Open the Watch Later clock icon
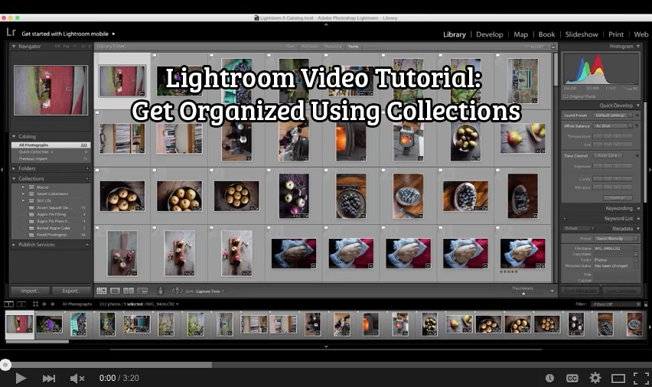 click(x=549, y=379)
